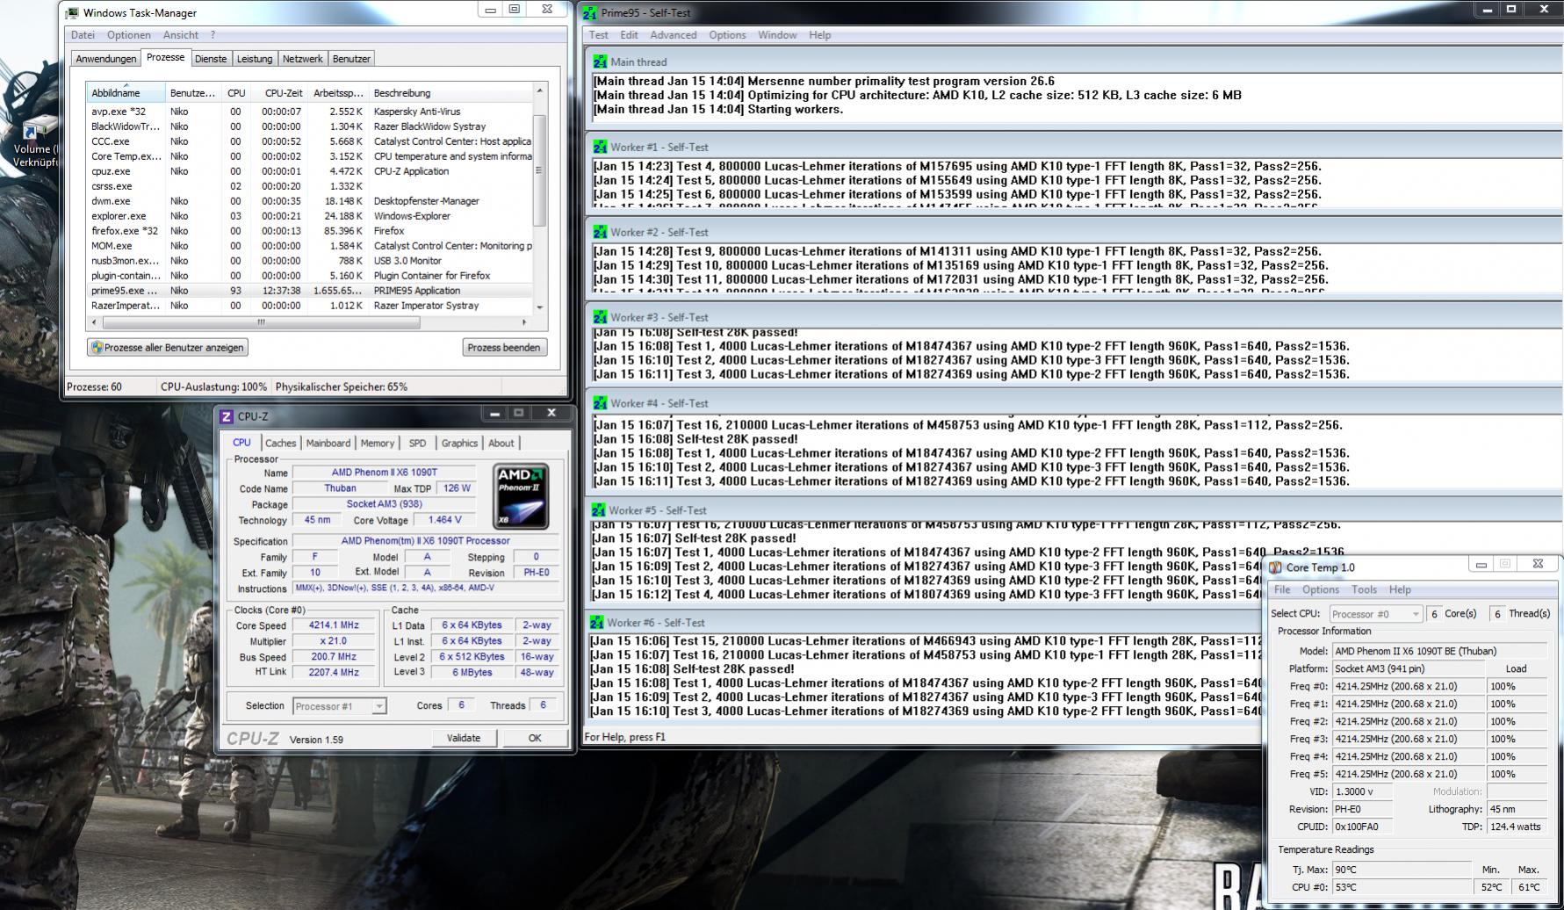The height and width of the screenshot is (910, 1564).
Task: Switch to the SPD tab in CPU-Z
Action: coord(418,444)
